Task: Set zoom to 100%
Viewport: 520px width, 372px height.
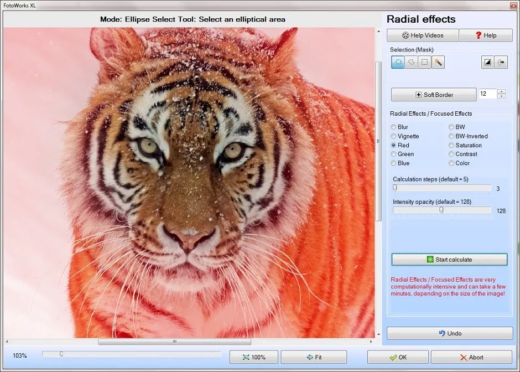Action: (x=253, y=357)
